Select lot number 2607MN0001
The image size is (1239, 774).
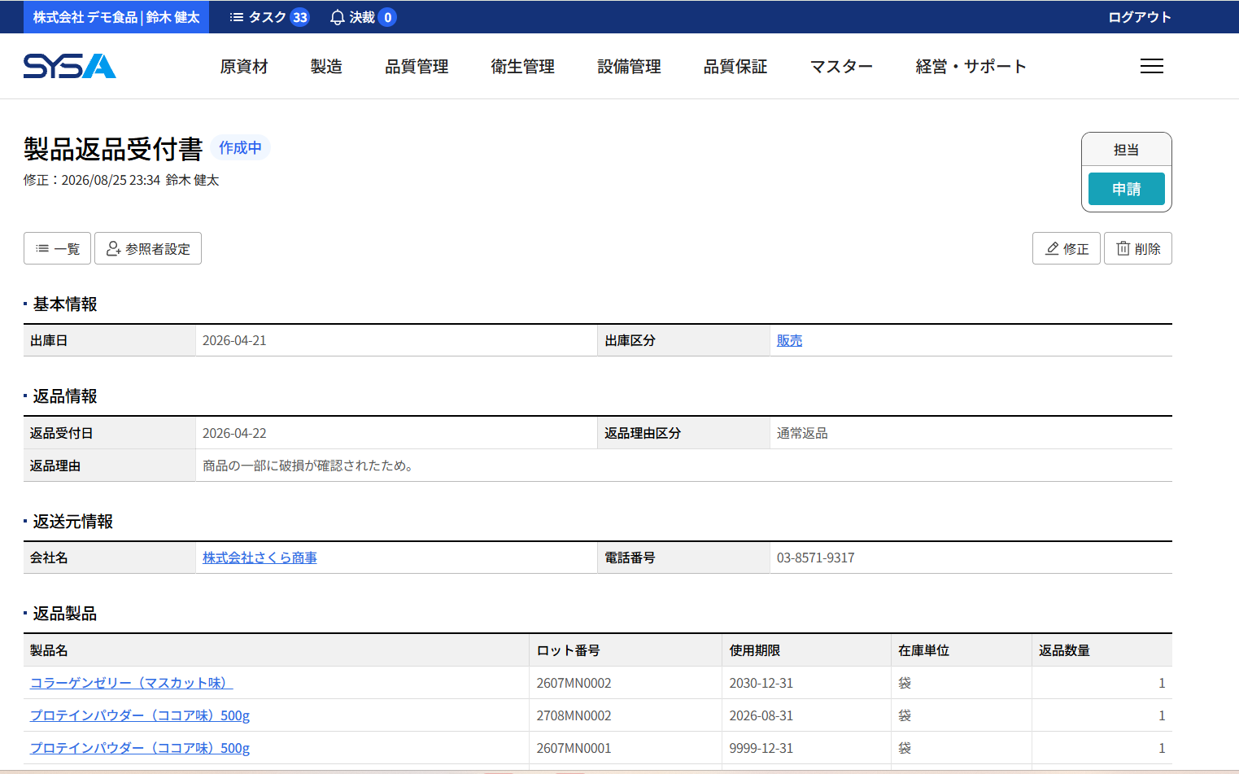pyautogui.click(x=574, y=748)
